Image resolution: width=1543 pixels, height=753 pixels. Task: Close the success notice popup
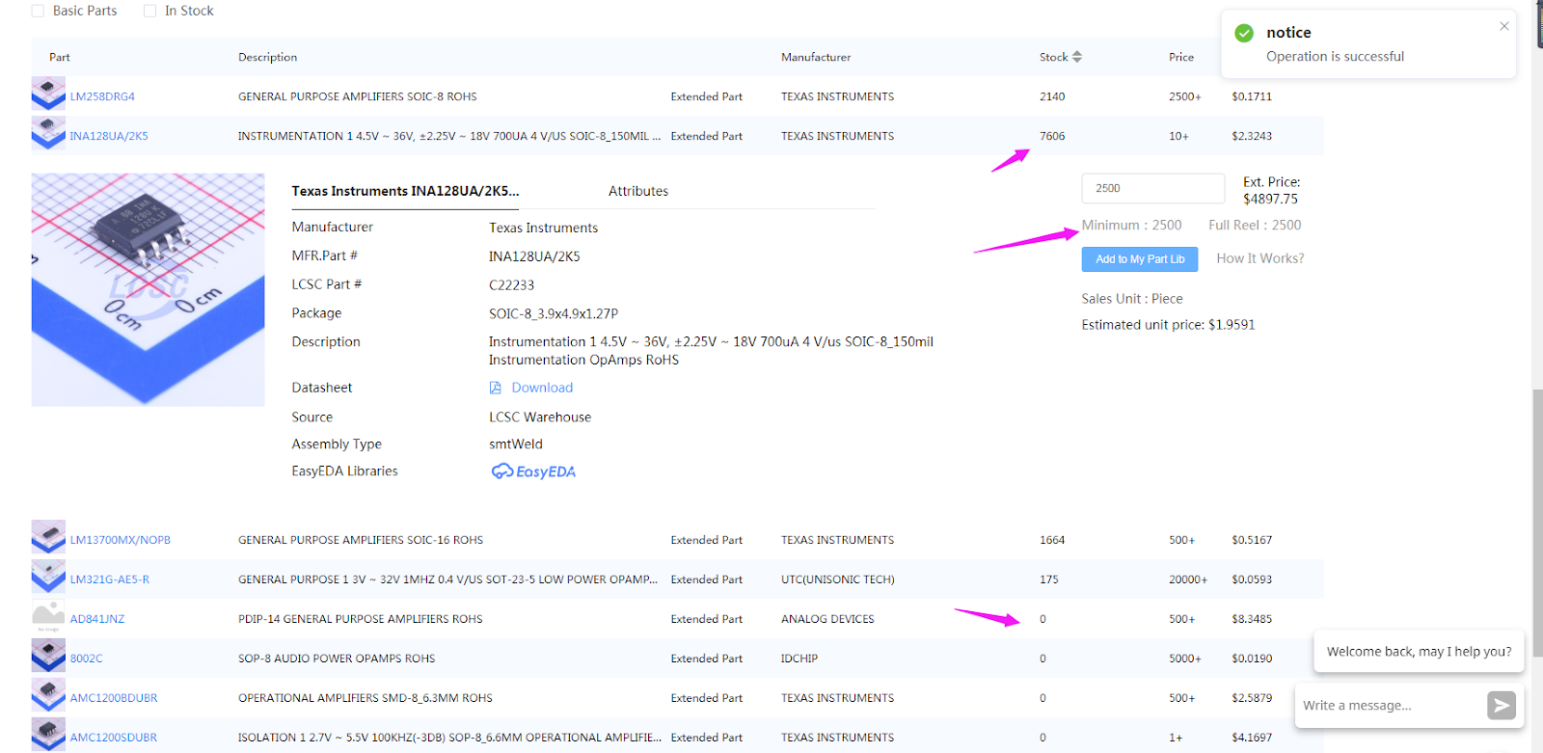tap(1504, 26)
